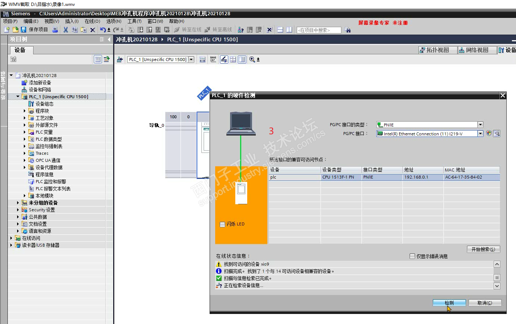
Task: Expand the Security 设置 tree node
Action: (17, 210)
